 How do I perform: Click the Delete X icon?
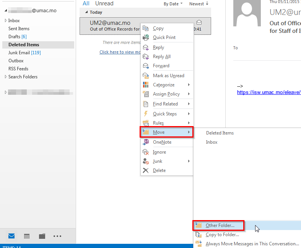[146, 170]
